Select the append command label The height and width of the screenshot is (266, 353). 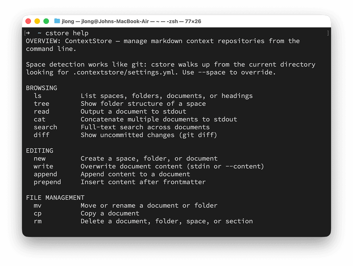coord(45,174)
